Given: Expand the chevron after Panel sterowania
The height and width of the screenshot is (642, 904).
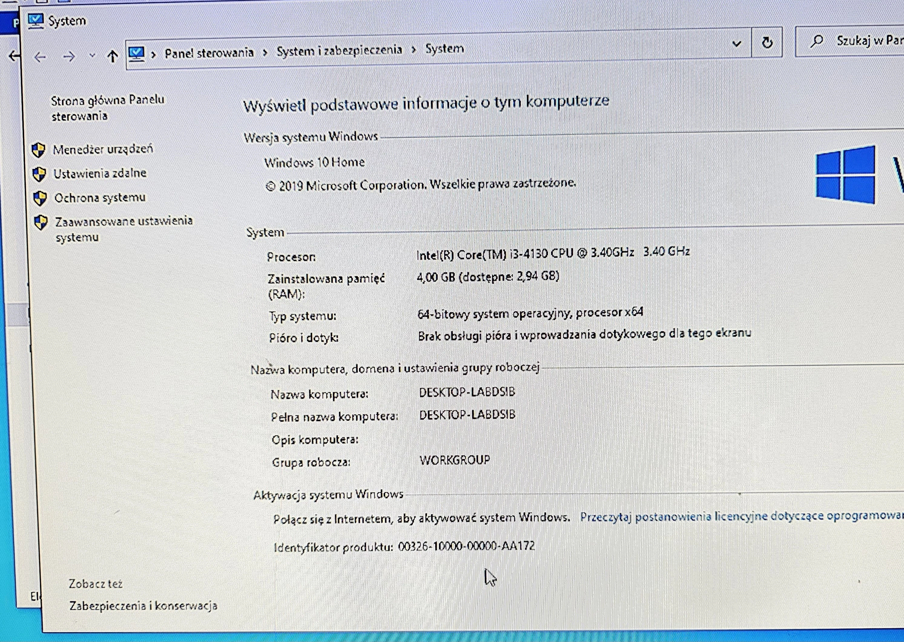Looking at the screenshot, I should click(265, 53).
